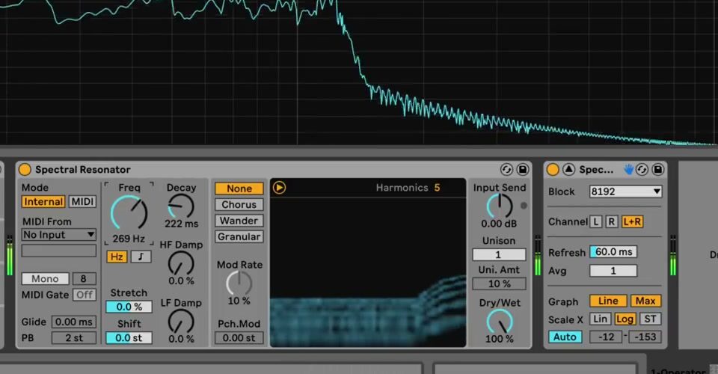Click the Harmonics play arrow icon
The image size is (718, 374).
click(279, 187)
